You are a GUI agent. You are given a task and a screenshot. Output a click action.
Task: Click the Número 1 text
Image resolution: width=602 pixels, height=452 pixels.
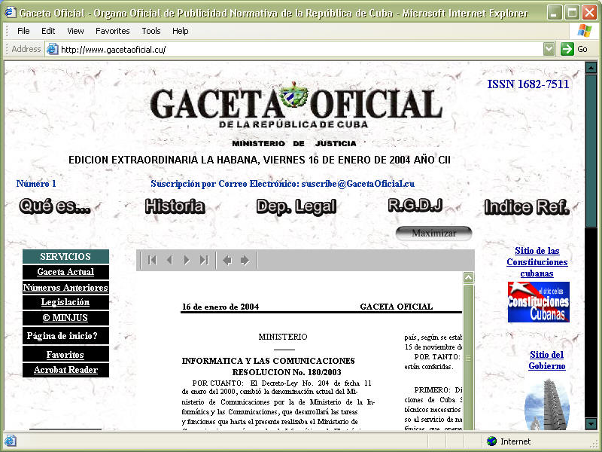(36, 184)
